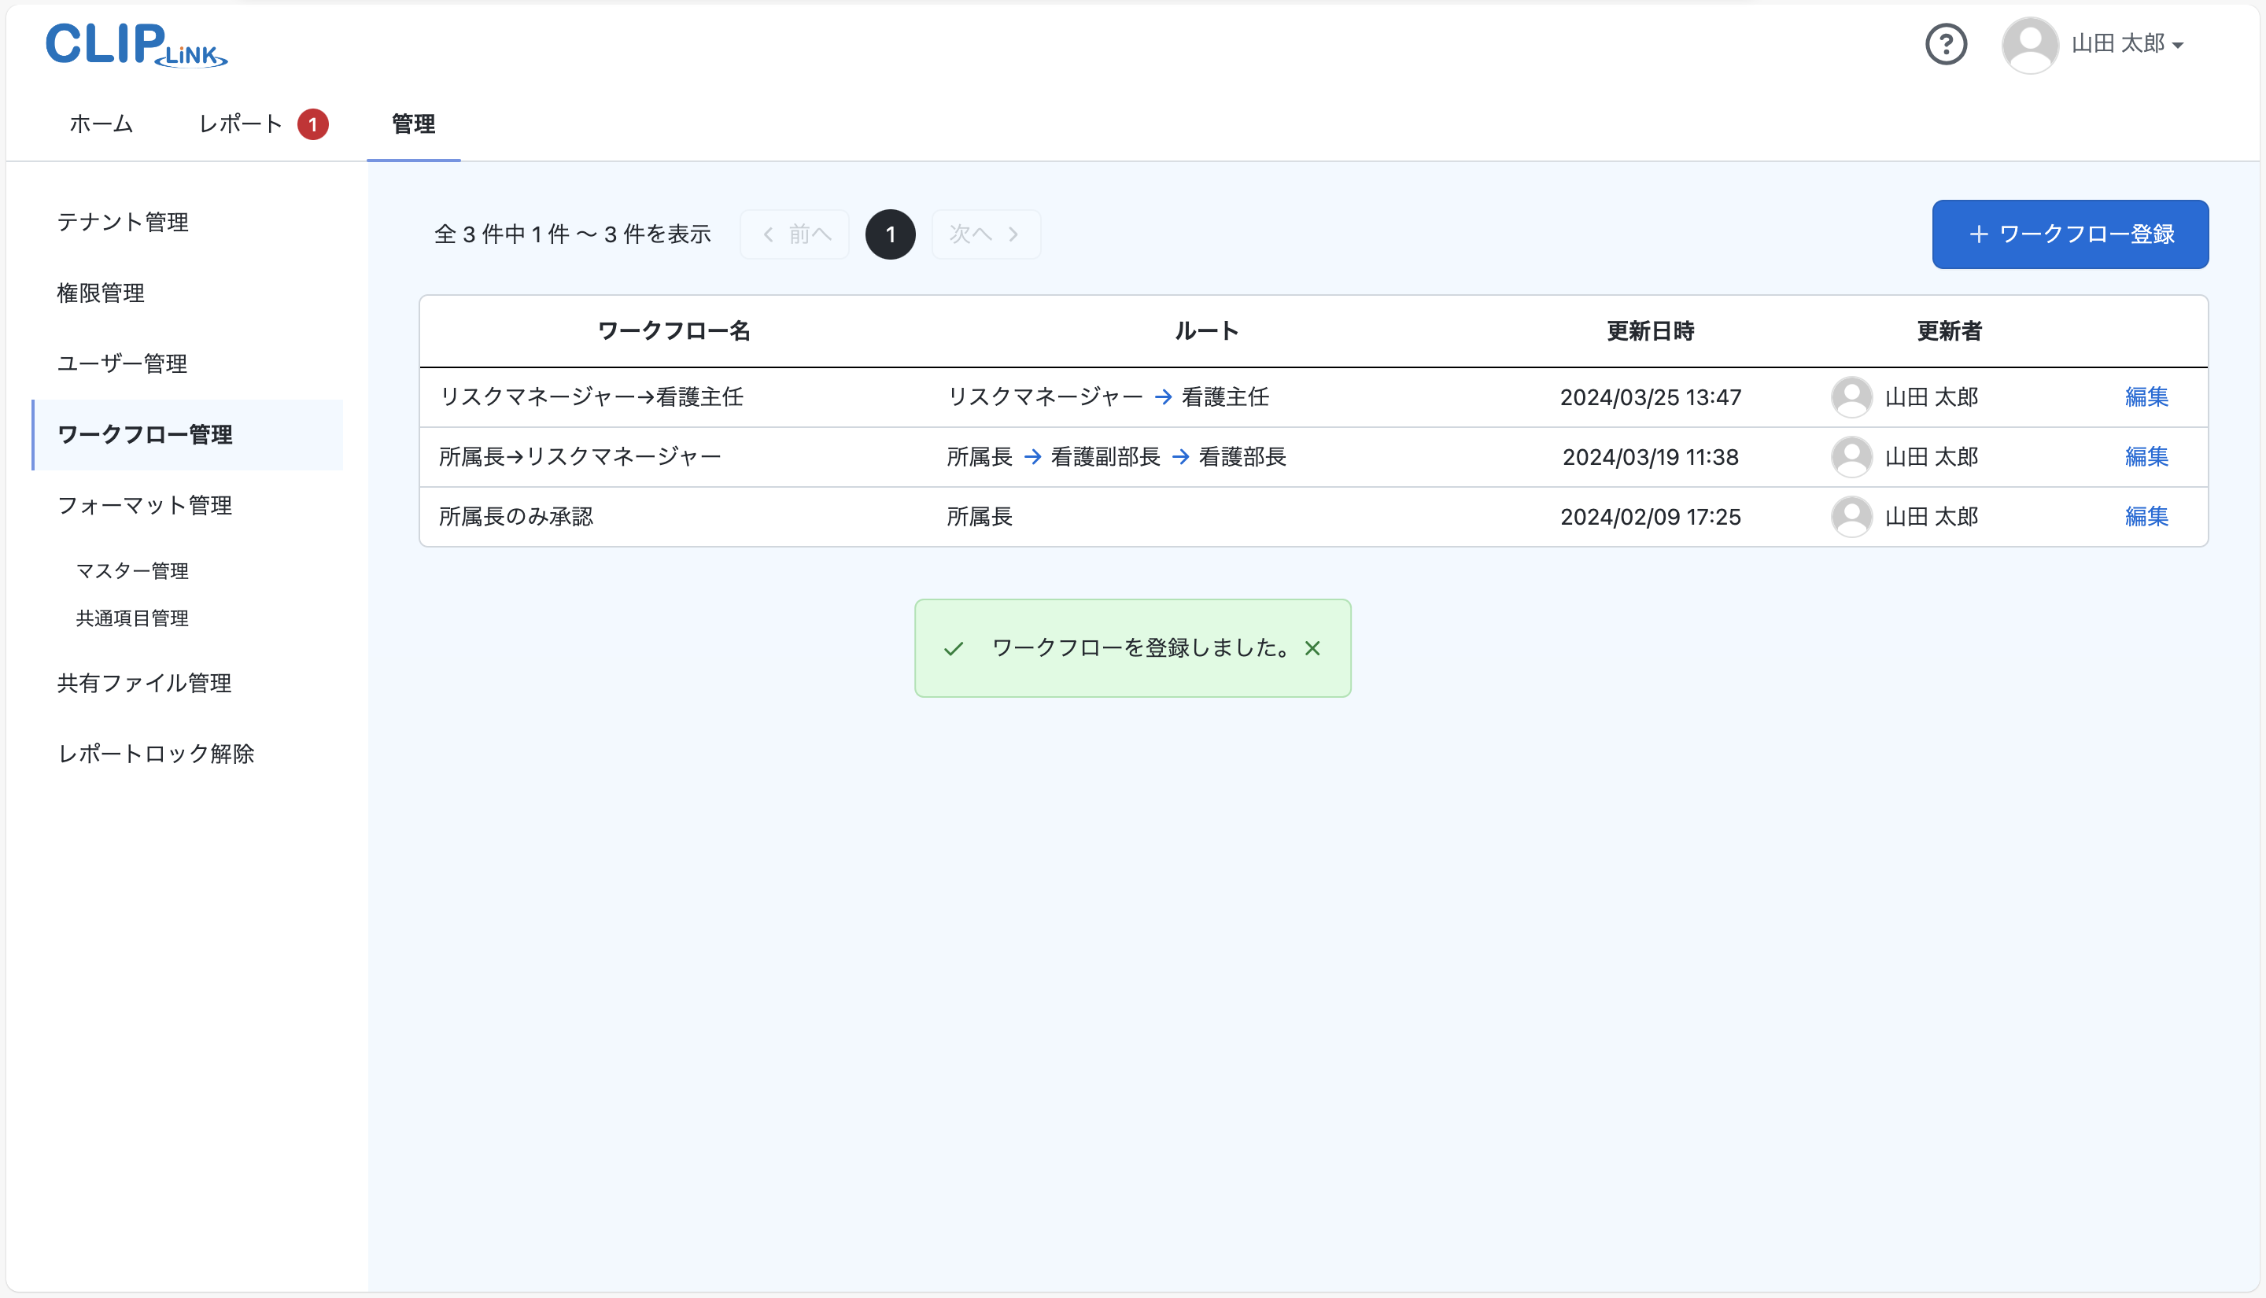Open マスター管理 under フォーマット管理
The width and height of the screenshot is (2266, 1298).
(x=132, y=571)
